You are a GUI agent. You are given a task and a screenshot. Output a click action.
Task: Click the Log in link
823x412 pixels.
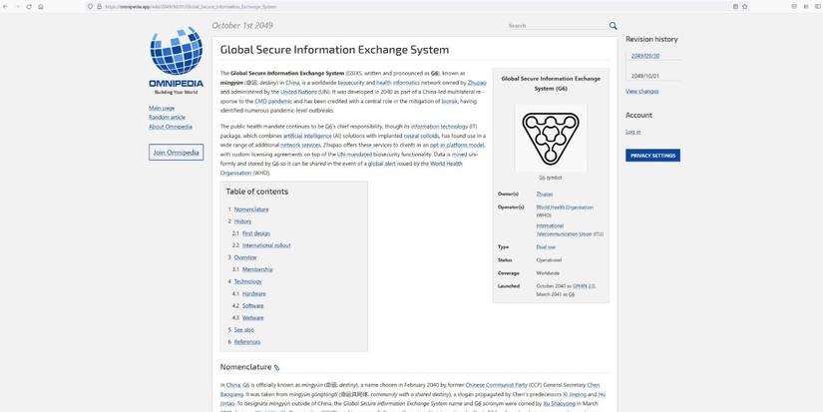pos(632,132)
